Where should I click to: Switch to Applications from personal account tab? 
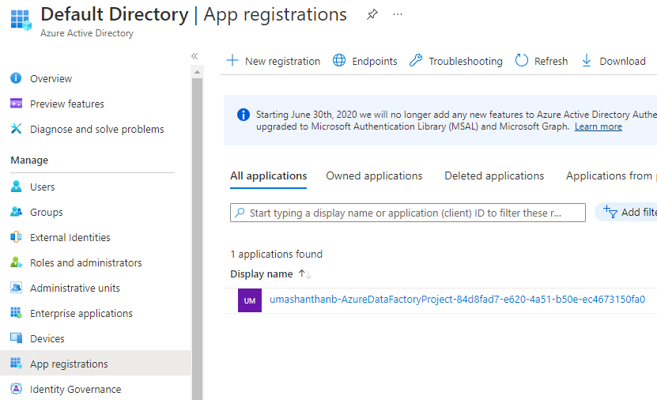click(611, 175)
